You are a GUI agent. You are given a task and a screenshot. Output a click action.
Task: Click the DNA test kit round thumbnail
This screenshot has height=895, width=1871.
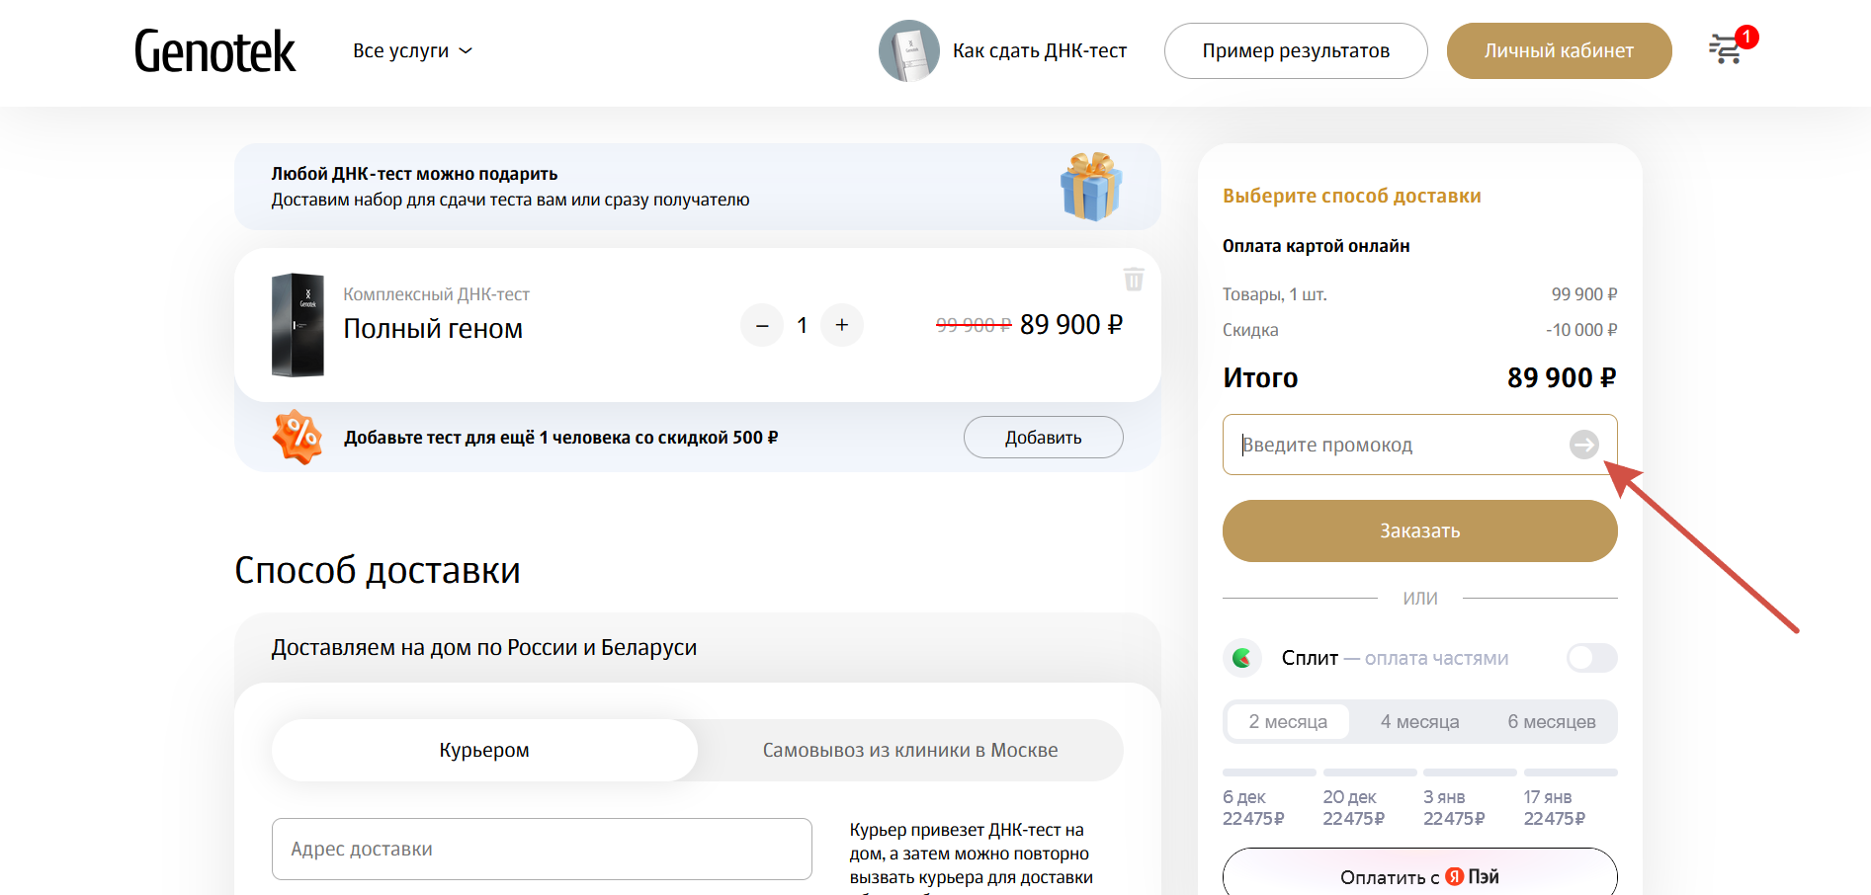click(x=909, y=50)
